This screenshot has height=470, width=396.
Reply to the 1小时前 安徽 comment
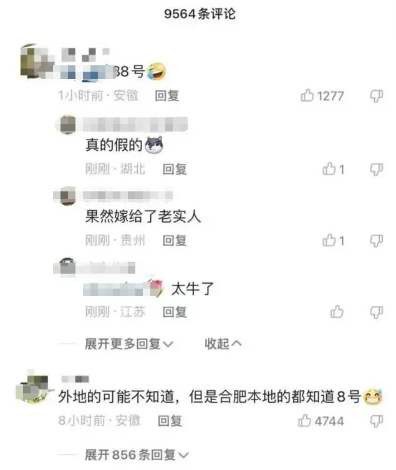[x=167, y=96]
